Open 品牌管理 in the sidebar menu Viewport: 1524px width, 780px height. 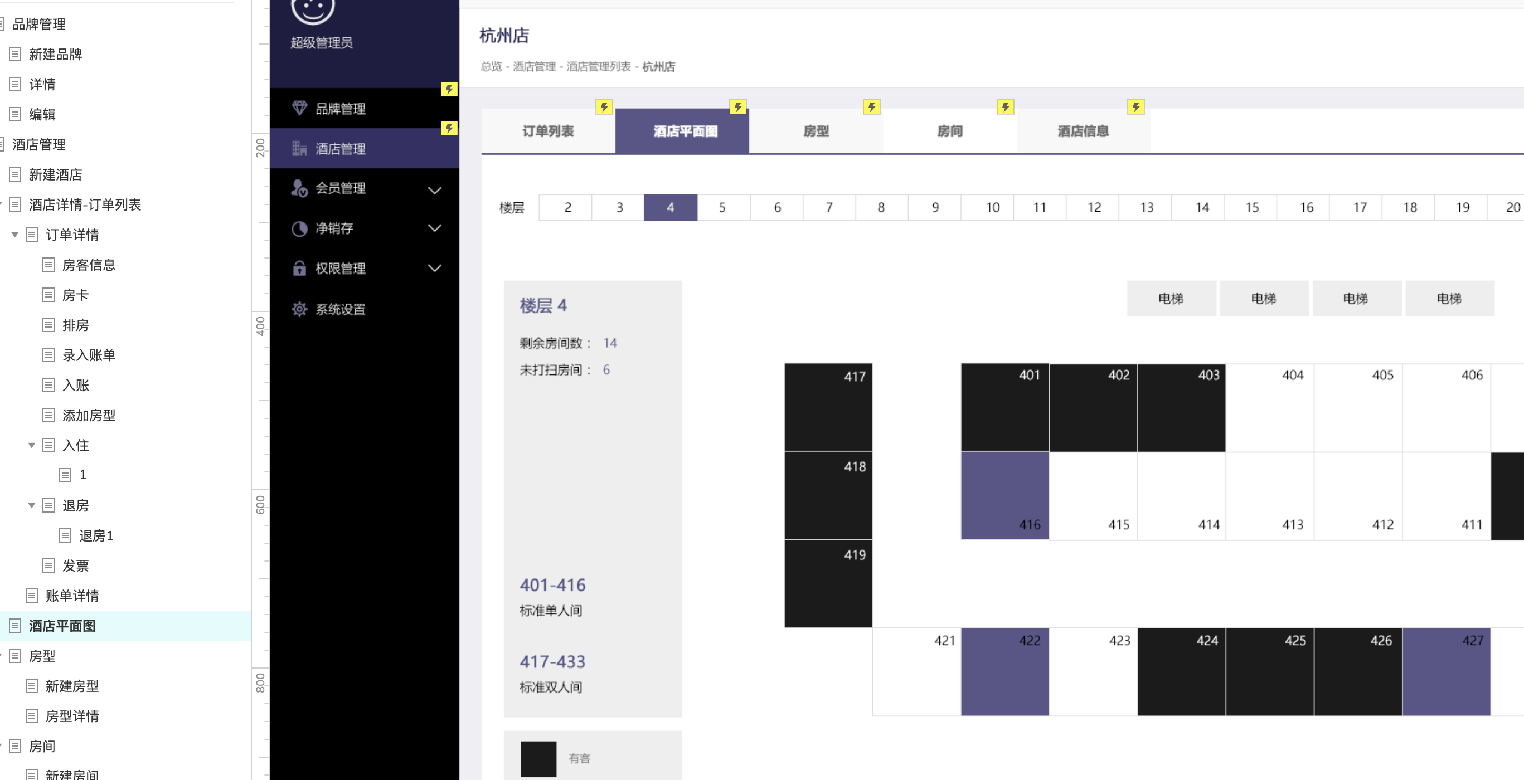[x=365, y=108]
